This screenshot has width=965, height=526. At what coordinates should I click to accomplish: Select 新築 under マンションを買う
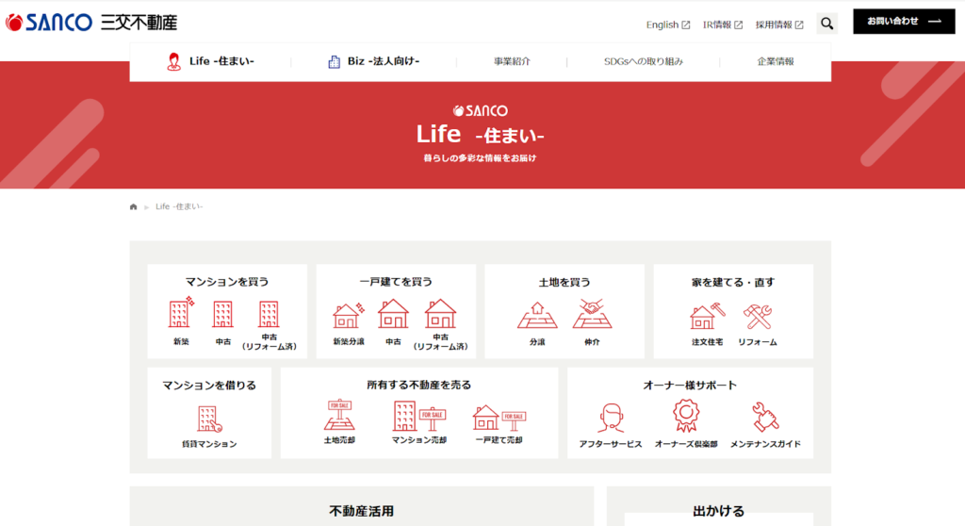coord(181,321)
